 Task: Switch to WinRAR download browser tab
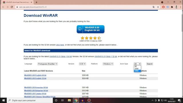[17, 2]
